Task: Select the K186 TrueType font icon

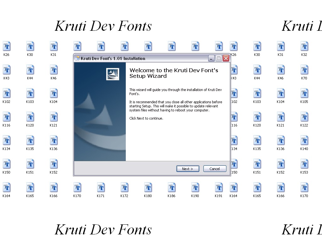Action: pyautogui.click(x=171, y=188)
